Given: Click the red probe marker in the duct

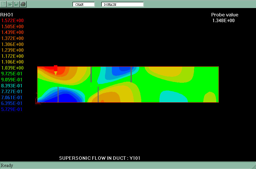Looking at the screenshot, I should (56, 69).
